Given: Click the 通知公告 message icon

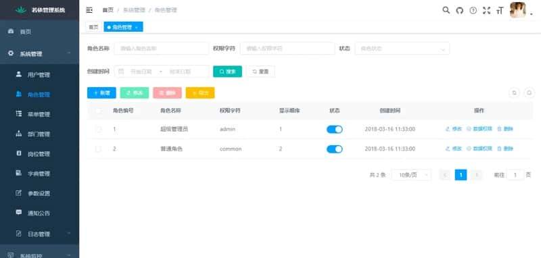Looking at the screenshot, I should [19, 212].
